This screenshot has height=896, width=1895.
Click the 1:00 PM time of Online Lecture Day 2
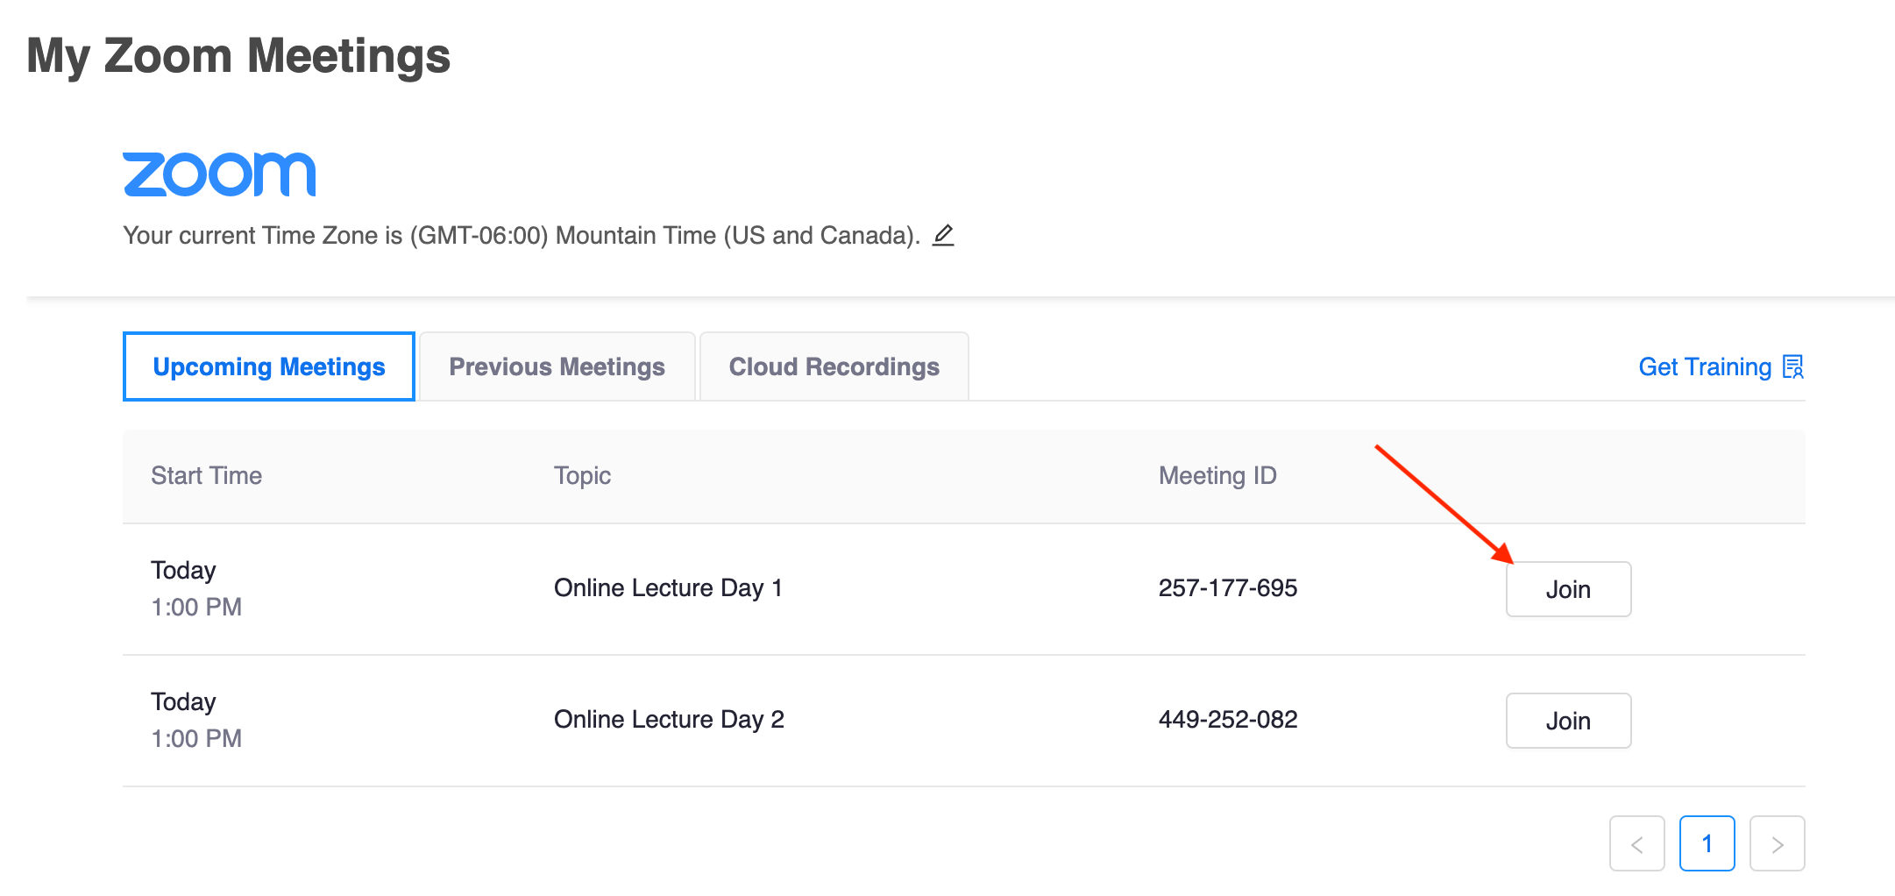coord(196,739)
